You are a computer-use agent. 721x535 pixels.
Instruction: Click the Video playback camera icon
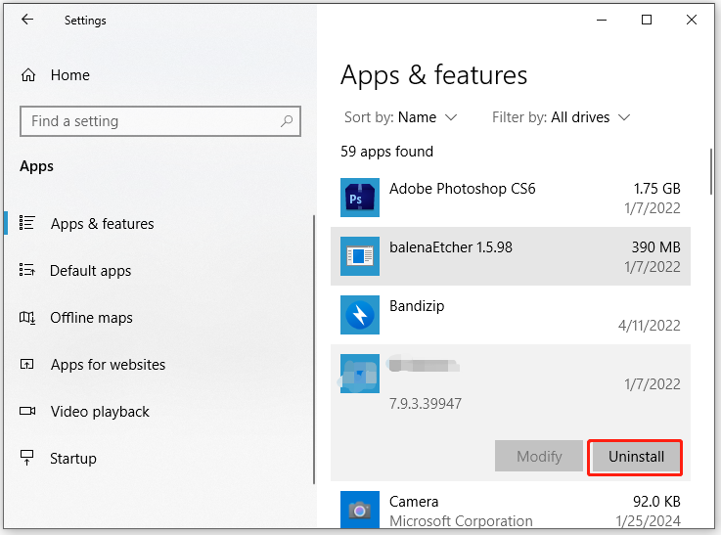tap(27, 411)
